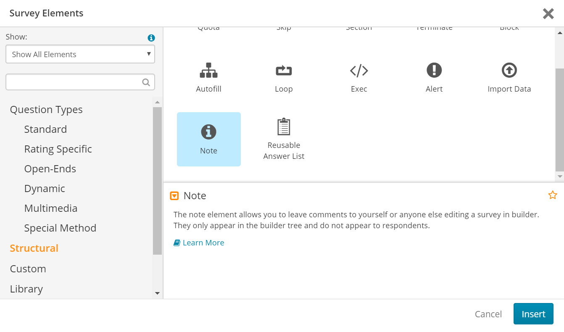
Task: Choose the Dynamic category
Action: point(45,188)
